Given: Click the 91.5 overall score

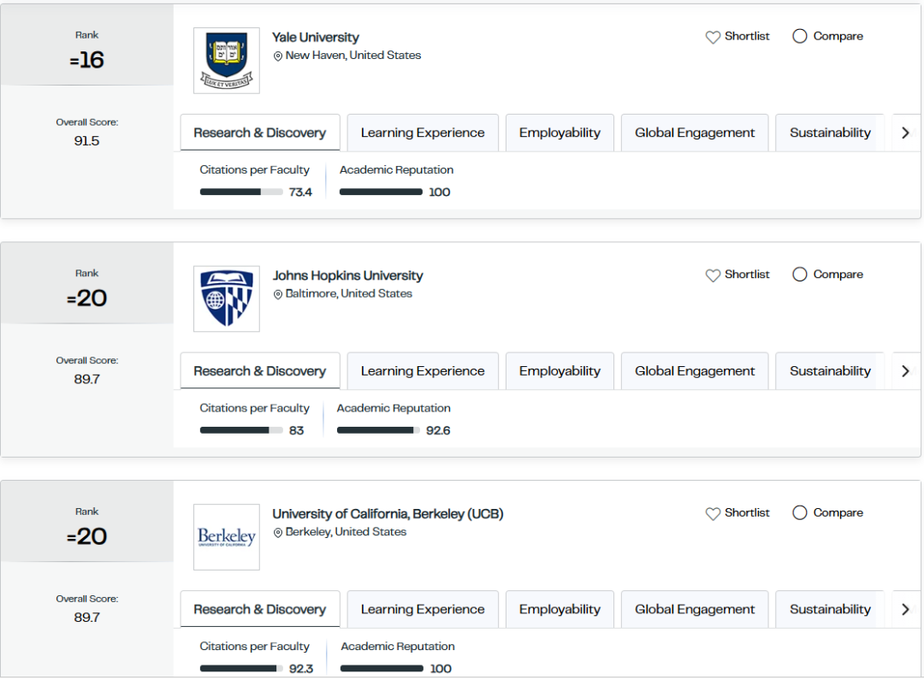Looking at the screenshot, I should pos(86,141).
